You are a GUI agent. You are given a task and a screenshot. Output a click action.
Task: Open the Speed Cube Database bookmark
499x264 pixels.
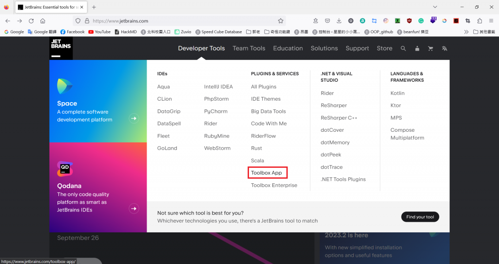[x=219, y=32]
